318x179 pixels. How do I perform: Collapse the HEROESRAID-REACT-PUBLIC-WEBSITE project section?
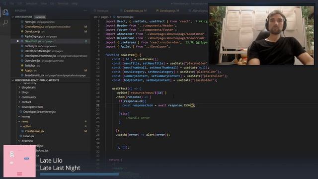[x=13, y=80]
